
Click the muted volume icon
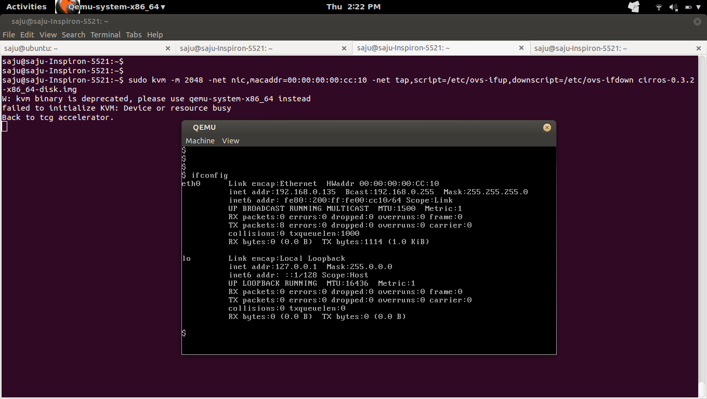[673, 7]
